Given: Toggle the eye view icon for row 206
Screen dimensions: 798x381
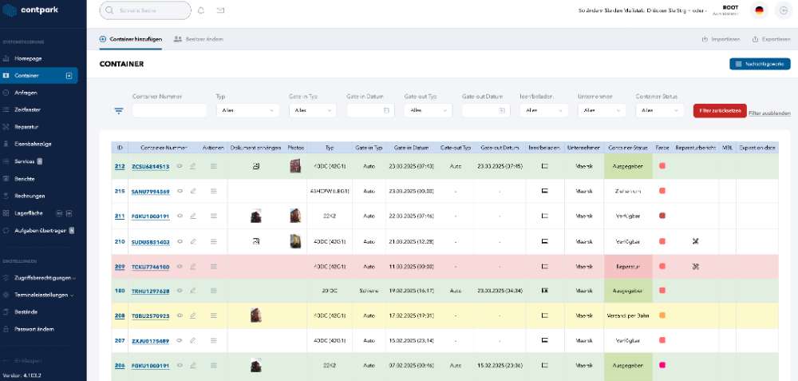Looking at the screenshot, I should coord(180,365).
